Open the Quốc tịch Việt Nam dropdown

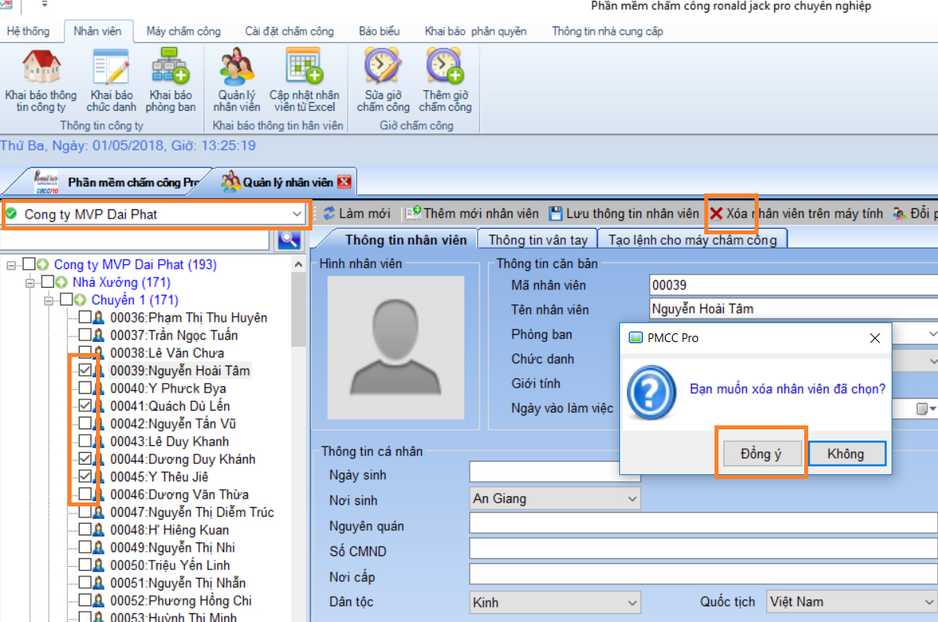[x=928, y=602]
